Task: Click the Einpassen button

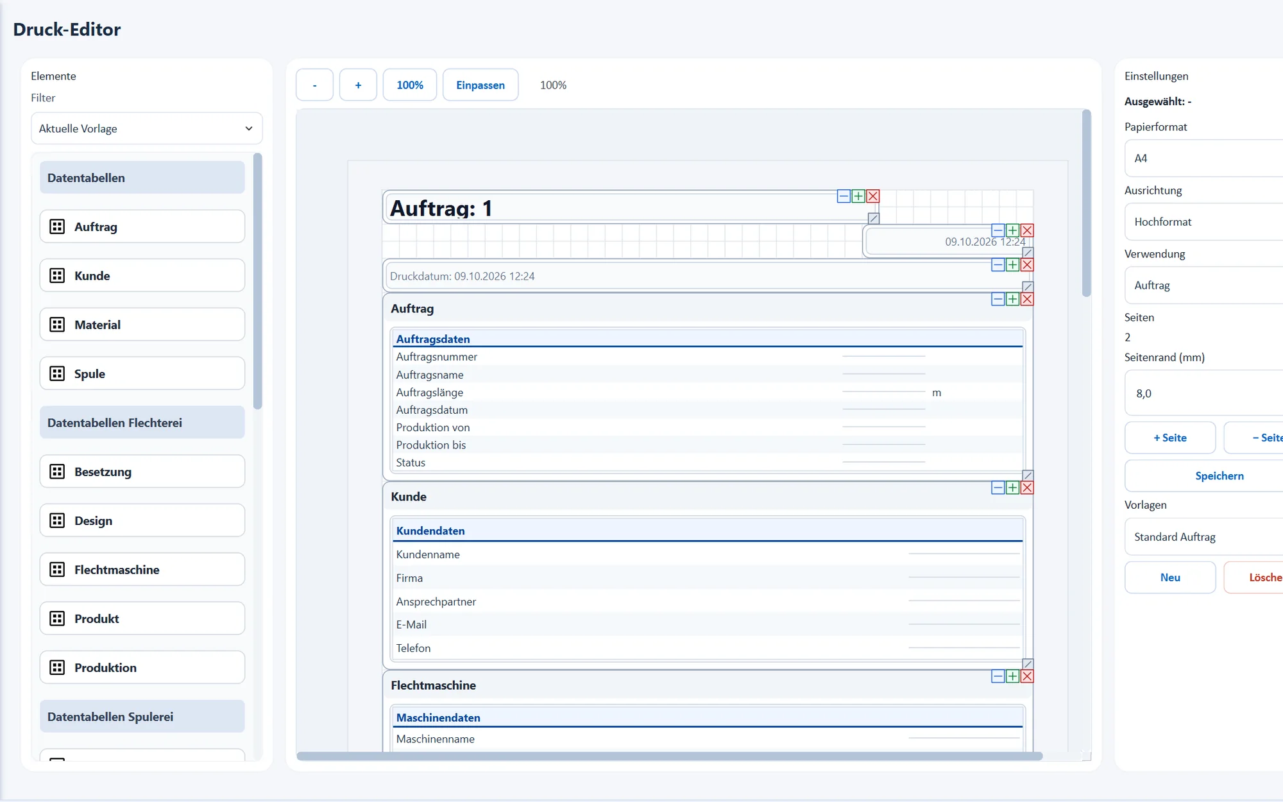Action: pos(480,85)
